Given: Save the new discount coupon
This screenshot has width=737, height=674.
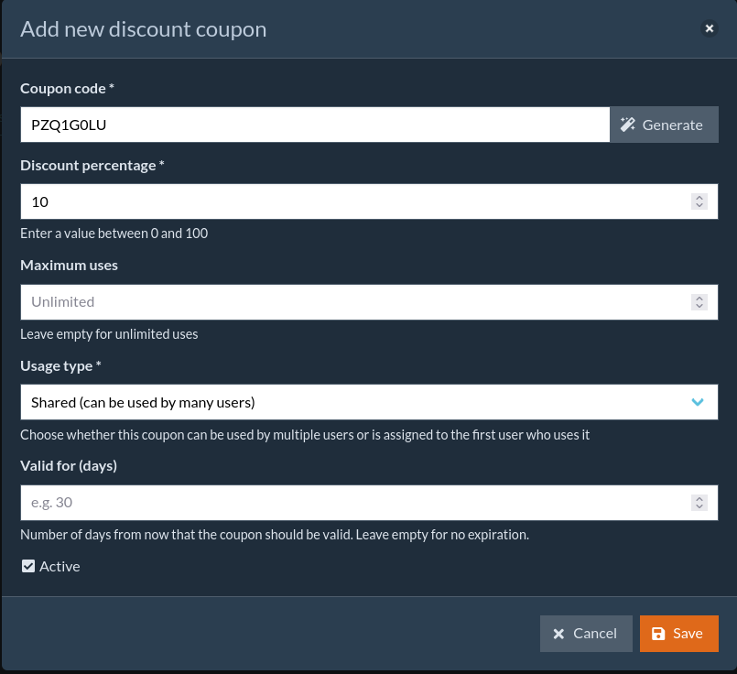Looking at the screenshot, I should click(678, 634).
